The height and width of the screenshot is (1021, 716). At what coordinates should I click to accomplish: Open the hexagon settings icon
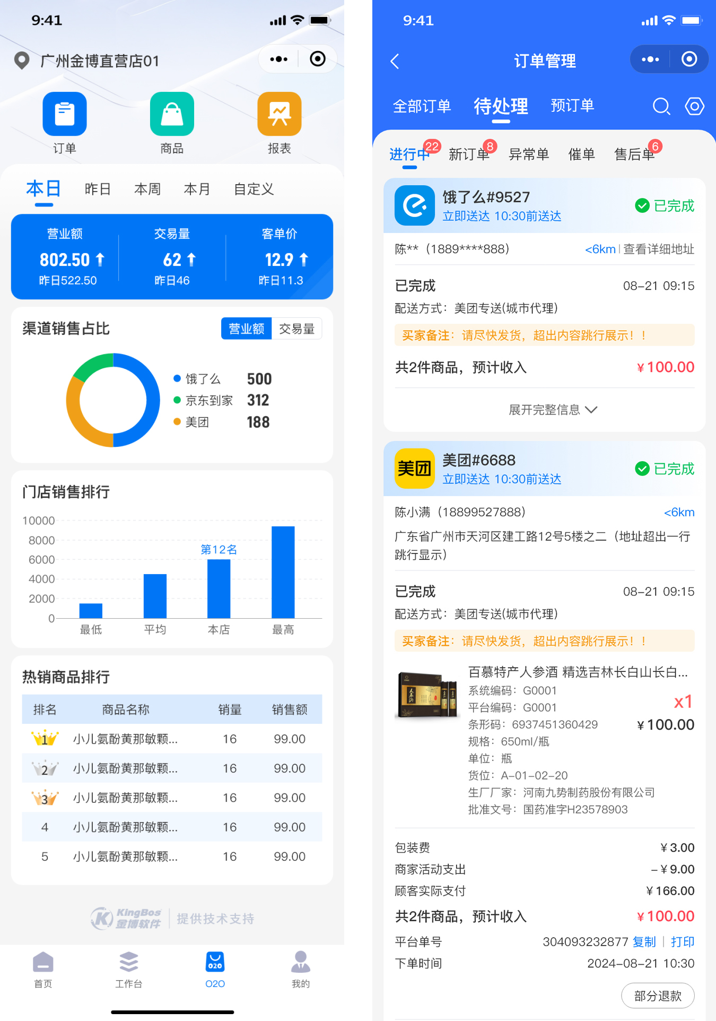click(694, 106)
